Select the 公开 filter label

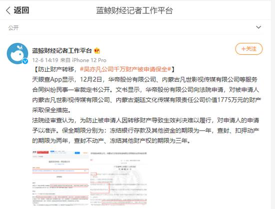pyautogui.click(x=13, y=27)
